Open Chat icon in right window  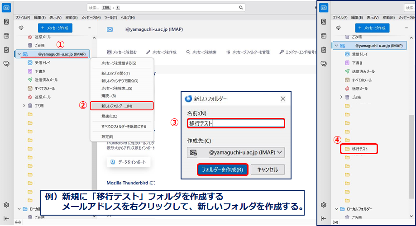point(324,64)
